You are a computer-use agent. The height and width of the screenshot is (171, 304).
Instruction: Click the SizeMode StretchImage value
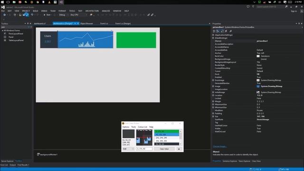point(263,119)
